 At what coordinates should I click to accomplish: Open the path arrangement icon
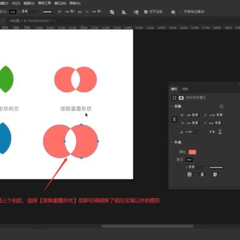tap(136, 12)
